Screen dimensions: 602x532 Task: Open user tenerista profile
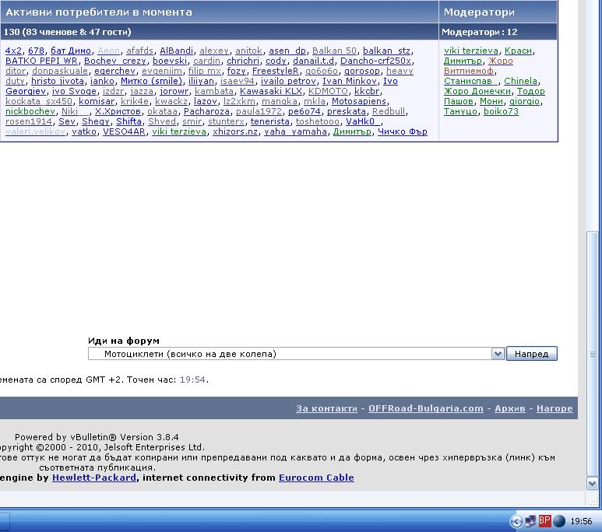(x=270, y=121)
